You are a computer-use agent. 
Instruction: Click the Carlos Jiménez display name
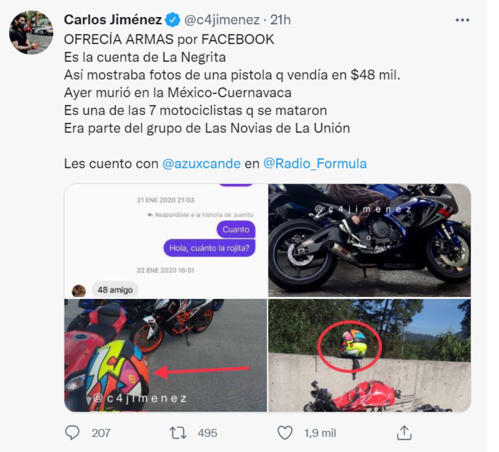113,20
